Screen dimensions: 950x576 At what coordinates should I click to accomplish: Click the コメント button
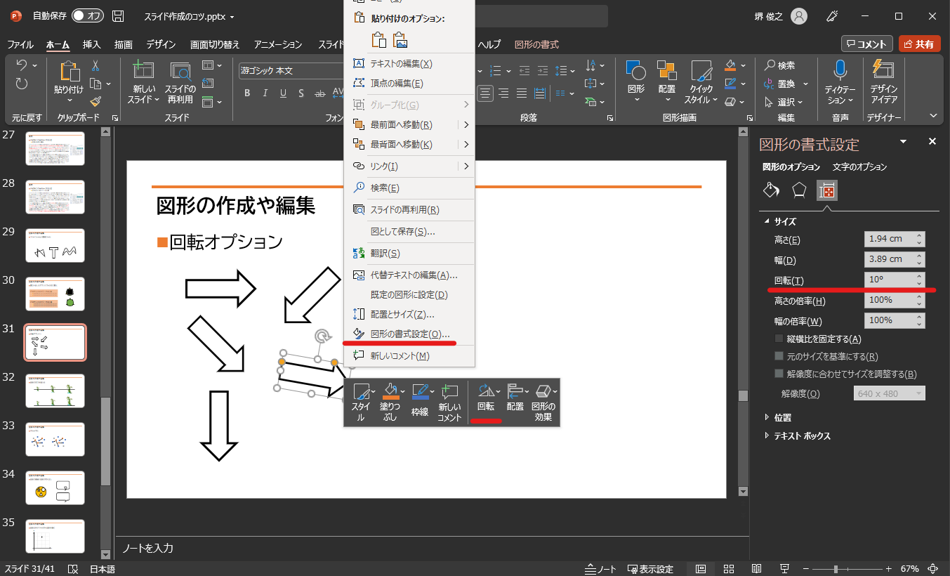point(867,44)
